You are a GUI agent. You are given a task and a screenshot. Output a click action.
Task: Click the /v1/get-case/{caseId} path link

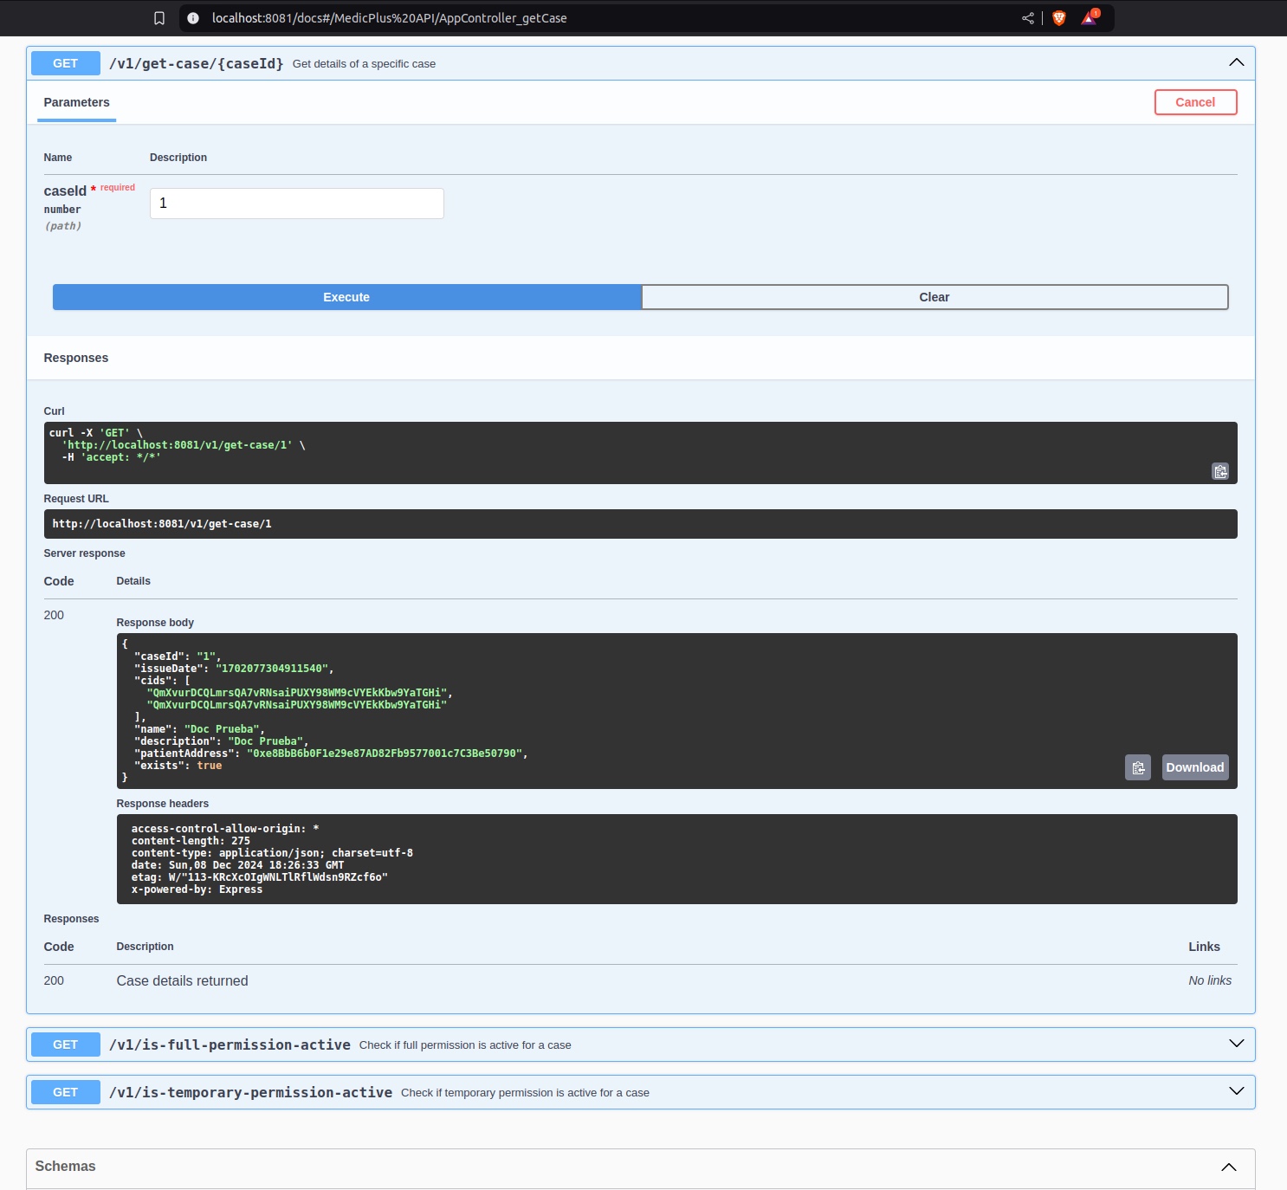coord(197,63)
